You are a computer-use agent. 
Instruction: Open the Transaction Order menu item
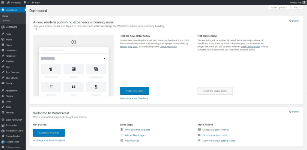13,130
